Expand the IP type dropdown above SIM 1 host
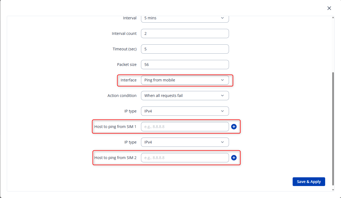This screenshot has height=198, width=341. 185,111
